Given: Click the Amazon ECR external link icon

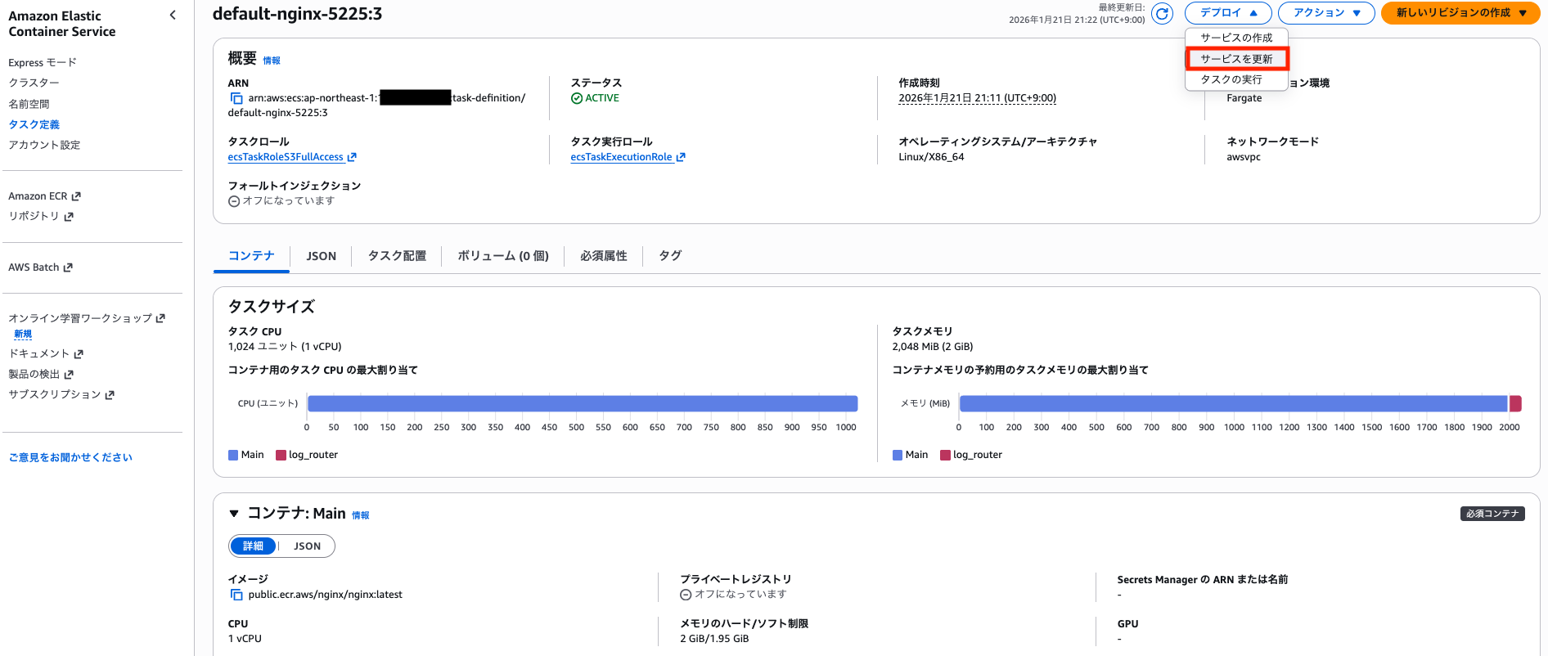Looking at the screenshot, I should pyautogui.click(x=76, y=196).
